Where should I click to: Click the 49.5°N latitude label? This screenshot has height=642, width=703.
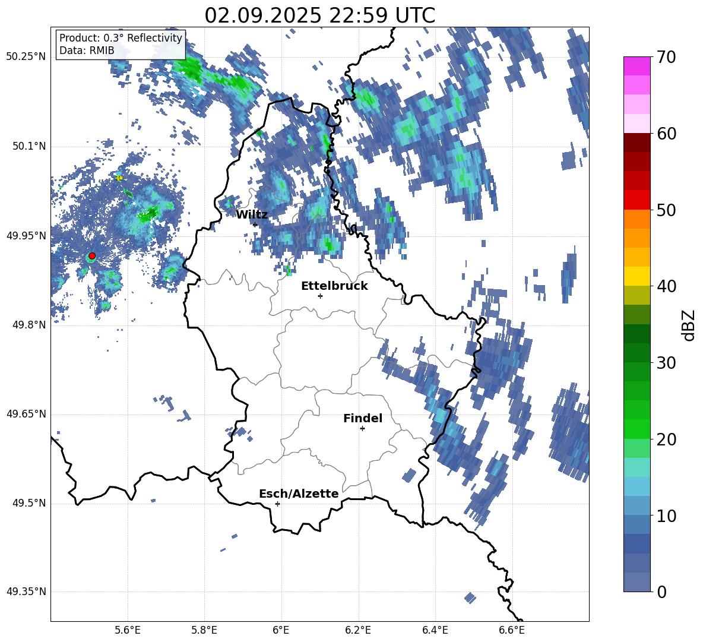click(29, 503)
